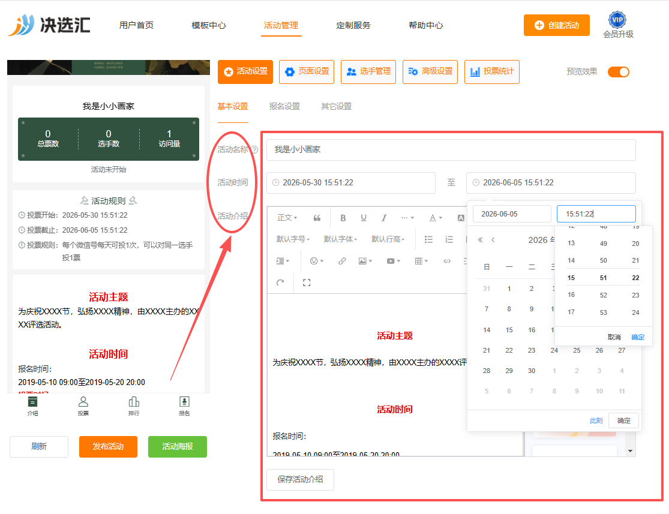Open the insert table dropdown
The height and width of the screenshot is (514, 669).
(421, 261)
